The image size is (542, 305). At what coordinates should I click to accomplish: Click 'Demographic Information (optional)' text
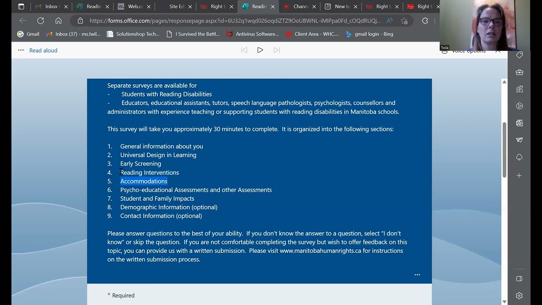tap(169, 207)
